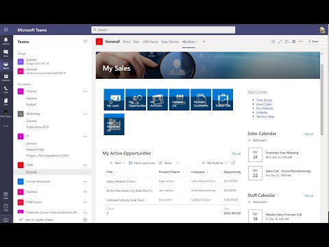
Task: Expand My Sales tab dropdown arrow
Action: click(x=197, y=42)
